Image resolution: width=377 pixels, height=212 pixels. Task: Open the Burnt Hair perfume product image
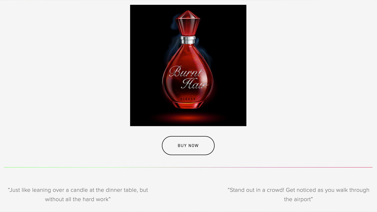click(x=188, y=65)
